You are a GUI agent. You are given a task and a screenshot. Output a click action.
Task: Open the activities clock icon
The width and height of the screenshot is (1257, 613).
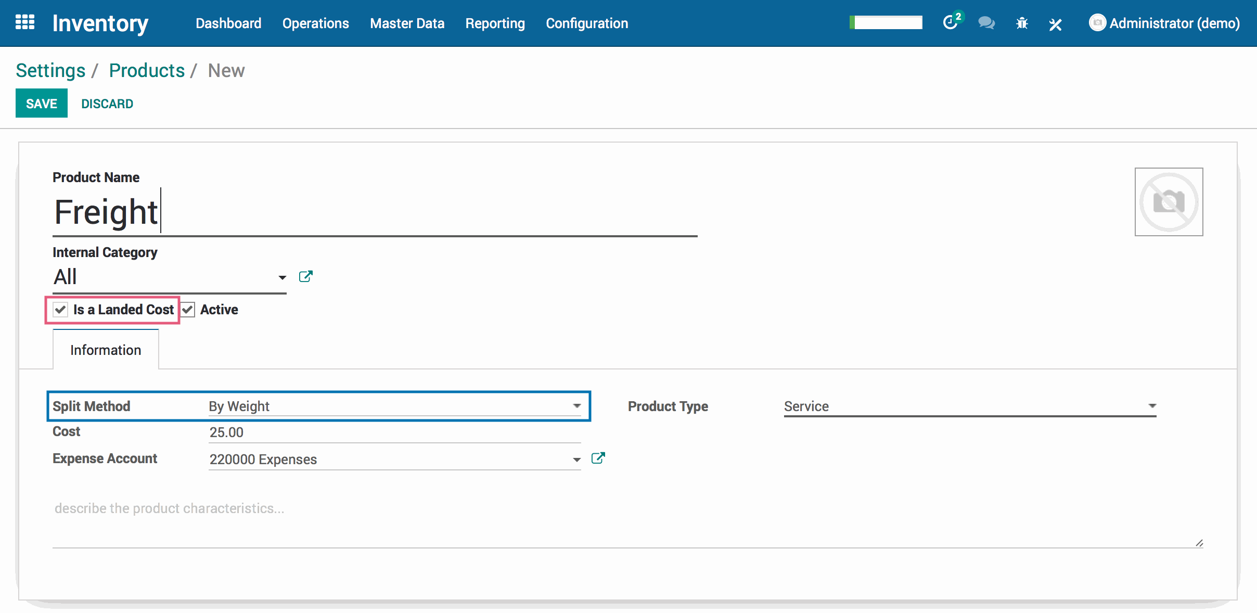(952, 22)
